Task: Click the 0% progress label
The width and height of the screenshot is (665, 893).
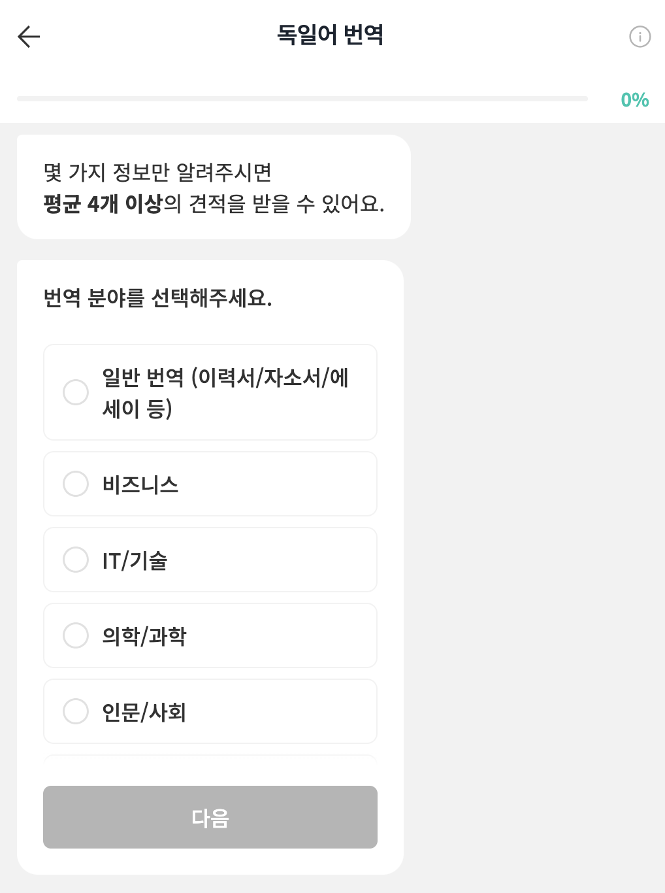Action: coord(634,100)
